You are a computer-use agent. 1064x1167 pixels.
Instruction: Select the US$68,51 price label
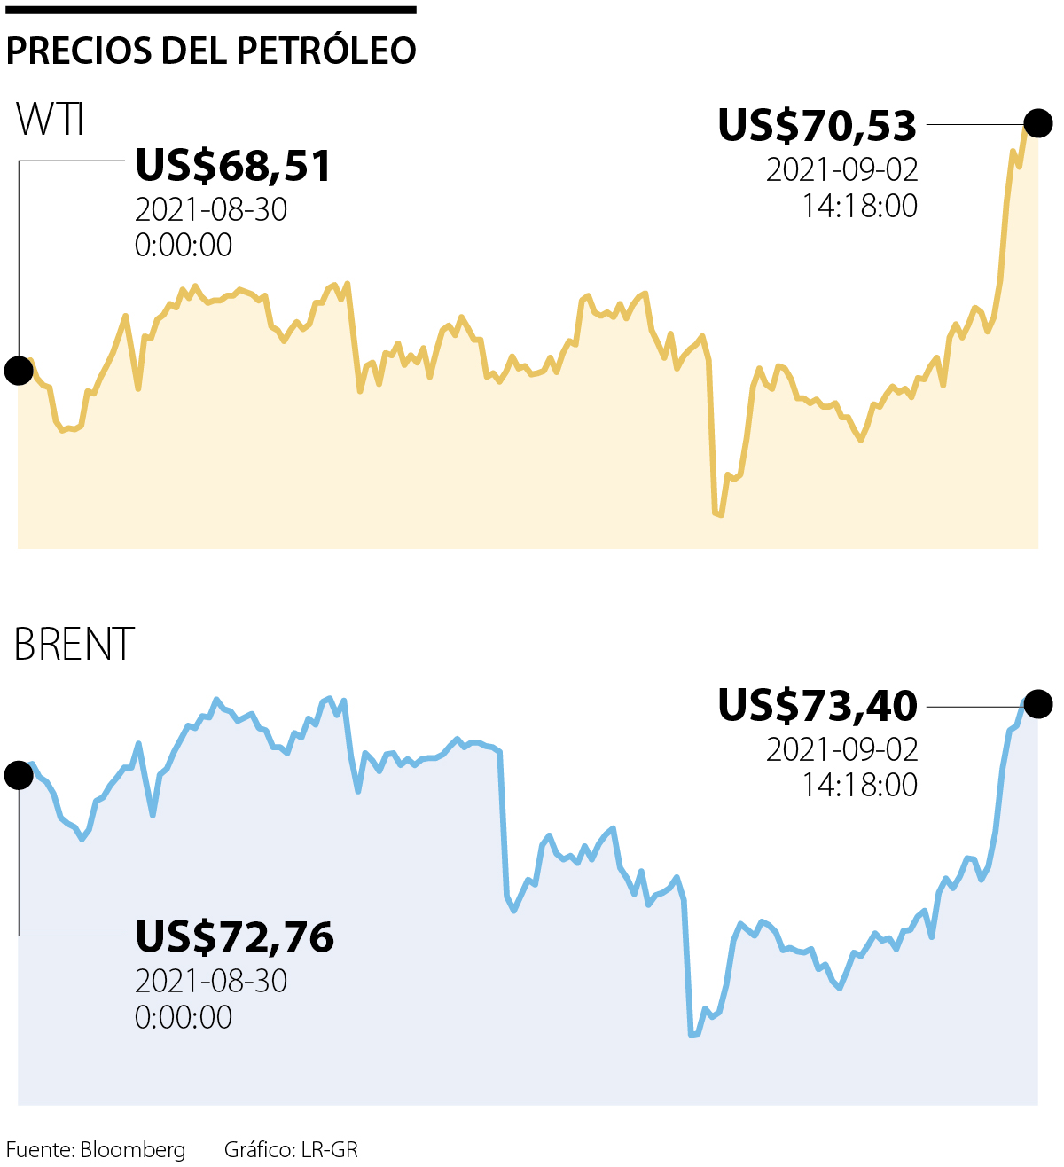coord(233,166)
